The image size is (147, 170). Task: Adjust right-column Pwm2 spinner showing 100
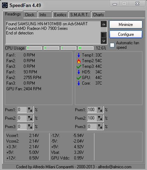coord(100,118)
